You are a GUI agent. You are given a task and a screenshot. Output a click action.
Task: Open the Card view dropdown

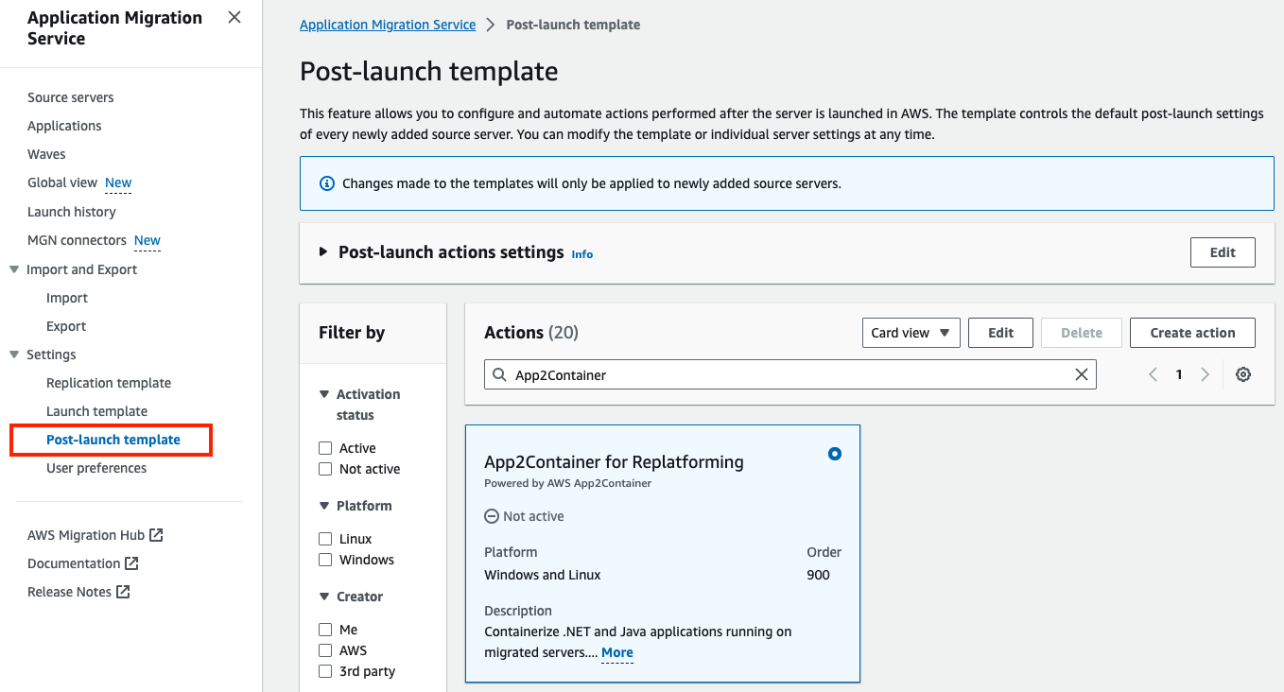click(911, 333)
